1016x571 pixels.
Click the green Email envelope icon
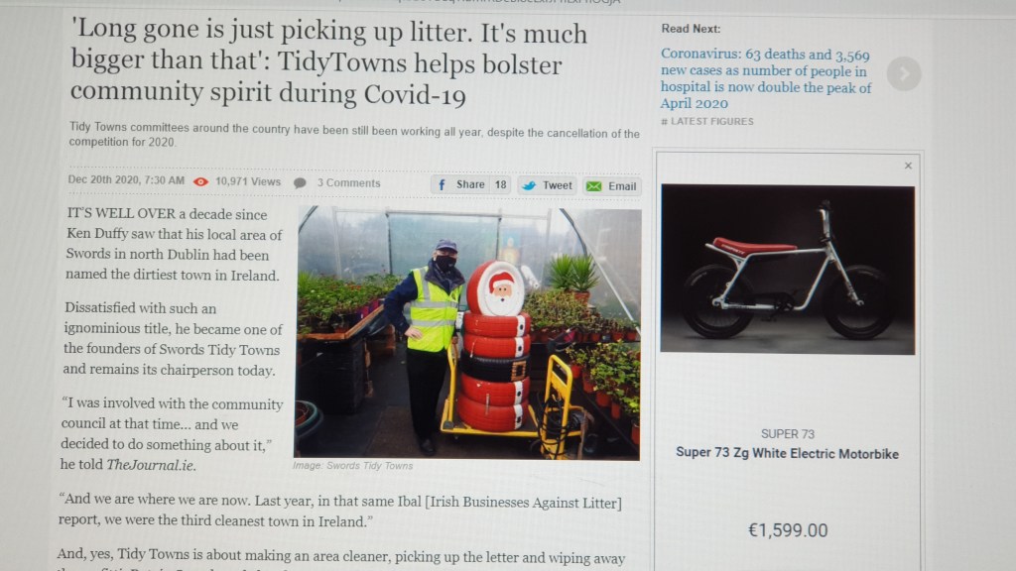point(593,186)
